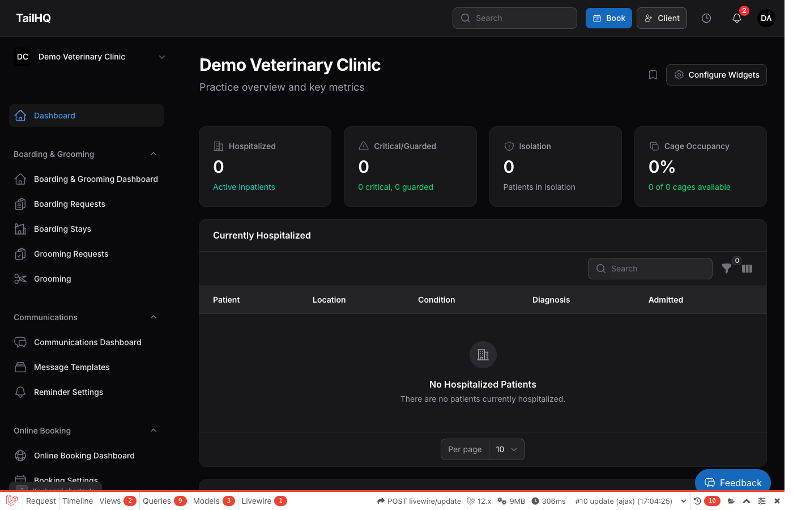Click the Book button in the top bar
The width and height of the screenshot is (793, 510).
tap(608, 18)
